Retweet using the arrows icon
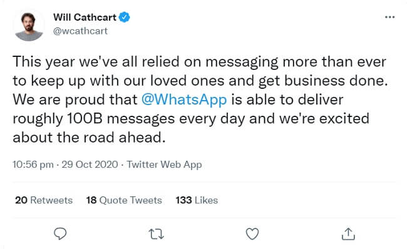Image resolution: width=407 pixels, height=249 pixels. (x=157, y=234)
